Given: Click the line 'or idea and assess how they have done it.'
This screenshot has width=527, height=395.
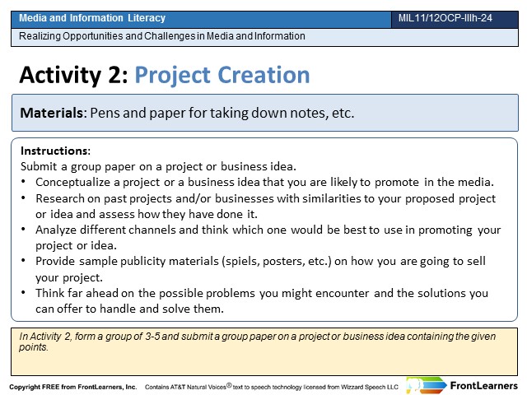Looking at the screenshot, I should 147,214.
